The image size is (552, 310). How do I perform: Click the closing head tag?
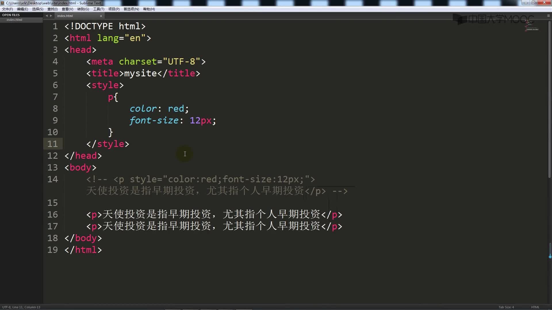click(83, 156)
